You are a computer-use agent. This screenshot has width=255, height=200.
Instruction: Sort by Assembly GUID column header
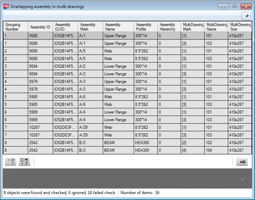[66, 27]
